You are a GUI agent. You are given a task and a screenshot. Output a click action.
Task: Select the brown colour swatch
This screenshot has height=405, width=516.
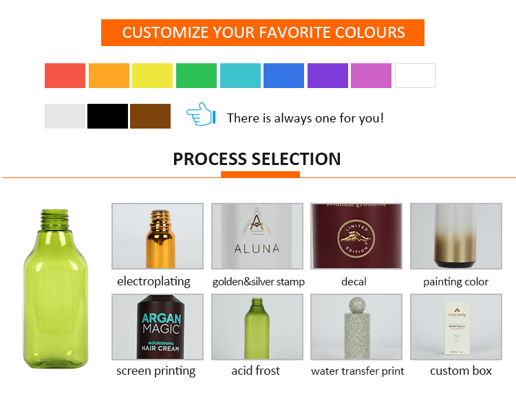coord(150,116)
